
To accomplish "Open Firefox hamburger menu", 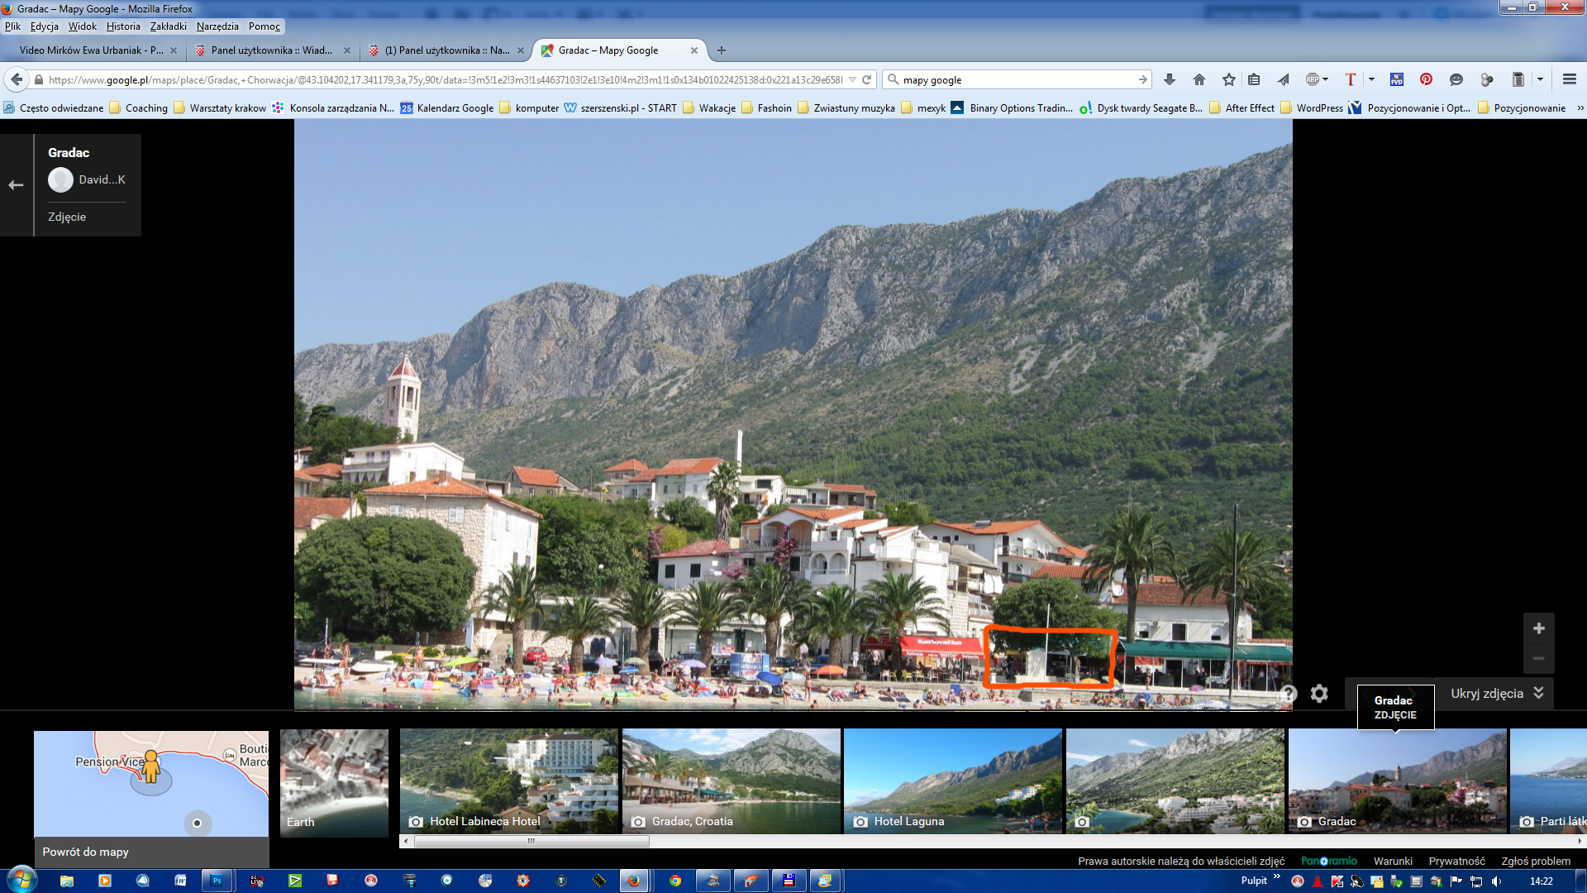I will (1569, 79).
